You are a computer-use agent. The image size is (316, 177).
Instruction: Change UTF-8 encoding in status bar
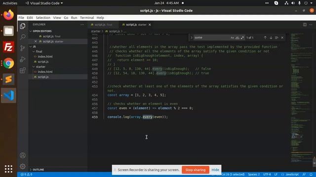[267, 175]
